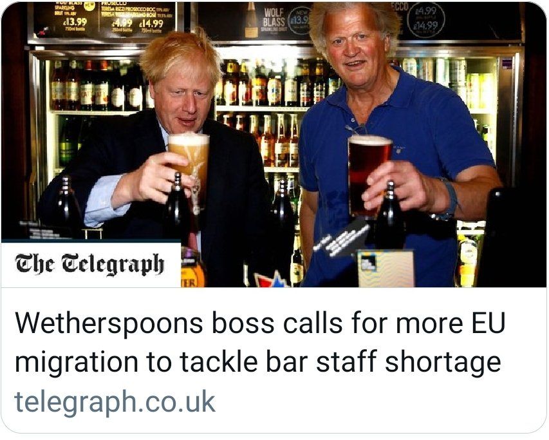
Task: Click the word 'migration' in the headline
Action: 77,361
